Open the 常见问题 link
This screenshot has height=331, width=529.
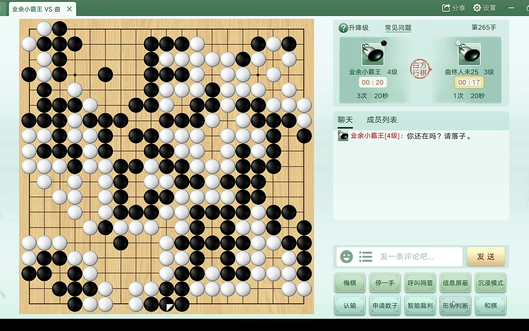tap(398, 28)
